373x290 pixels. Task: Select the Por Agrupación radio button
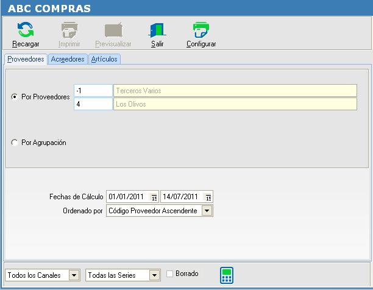point(15,143)
